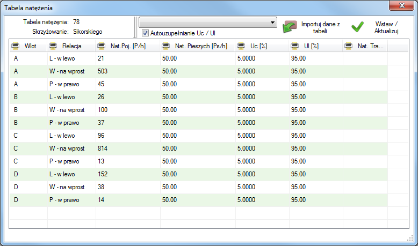Click printer icon beside Nat.Poj. [P/h] header
The image size is (418, 246).
(102, 46)
